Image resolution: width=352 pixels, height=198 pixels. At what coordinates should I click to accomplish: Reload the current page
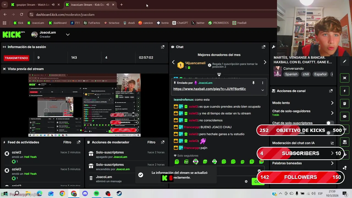[x=21, y=15]
